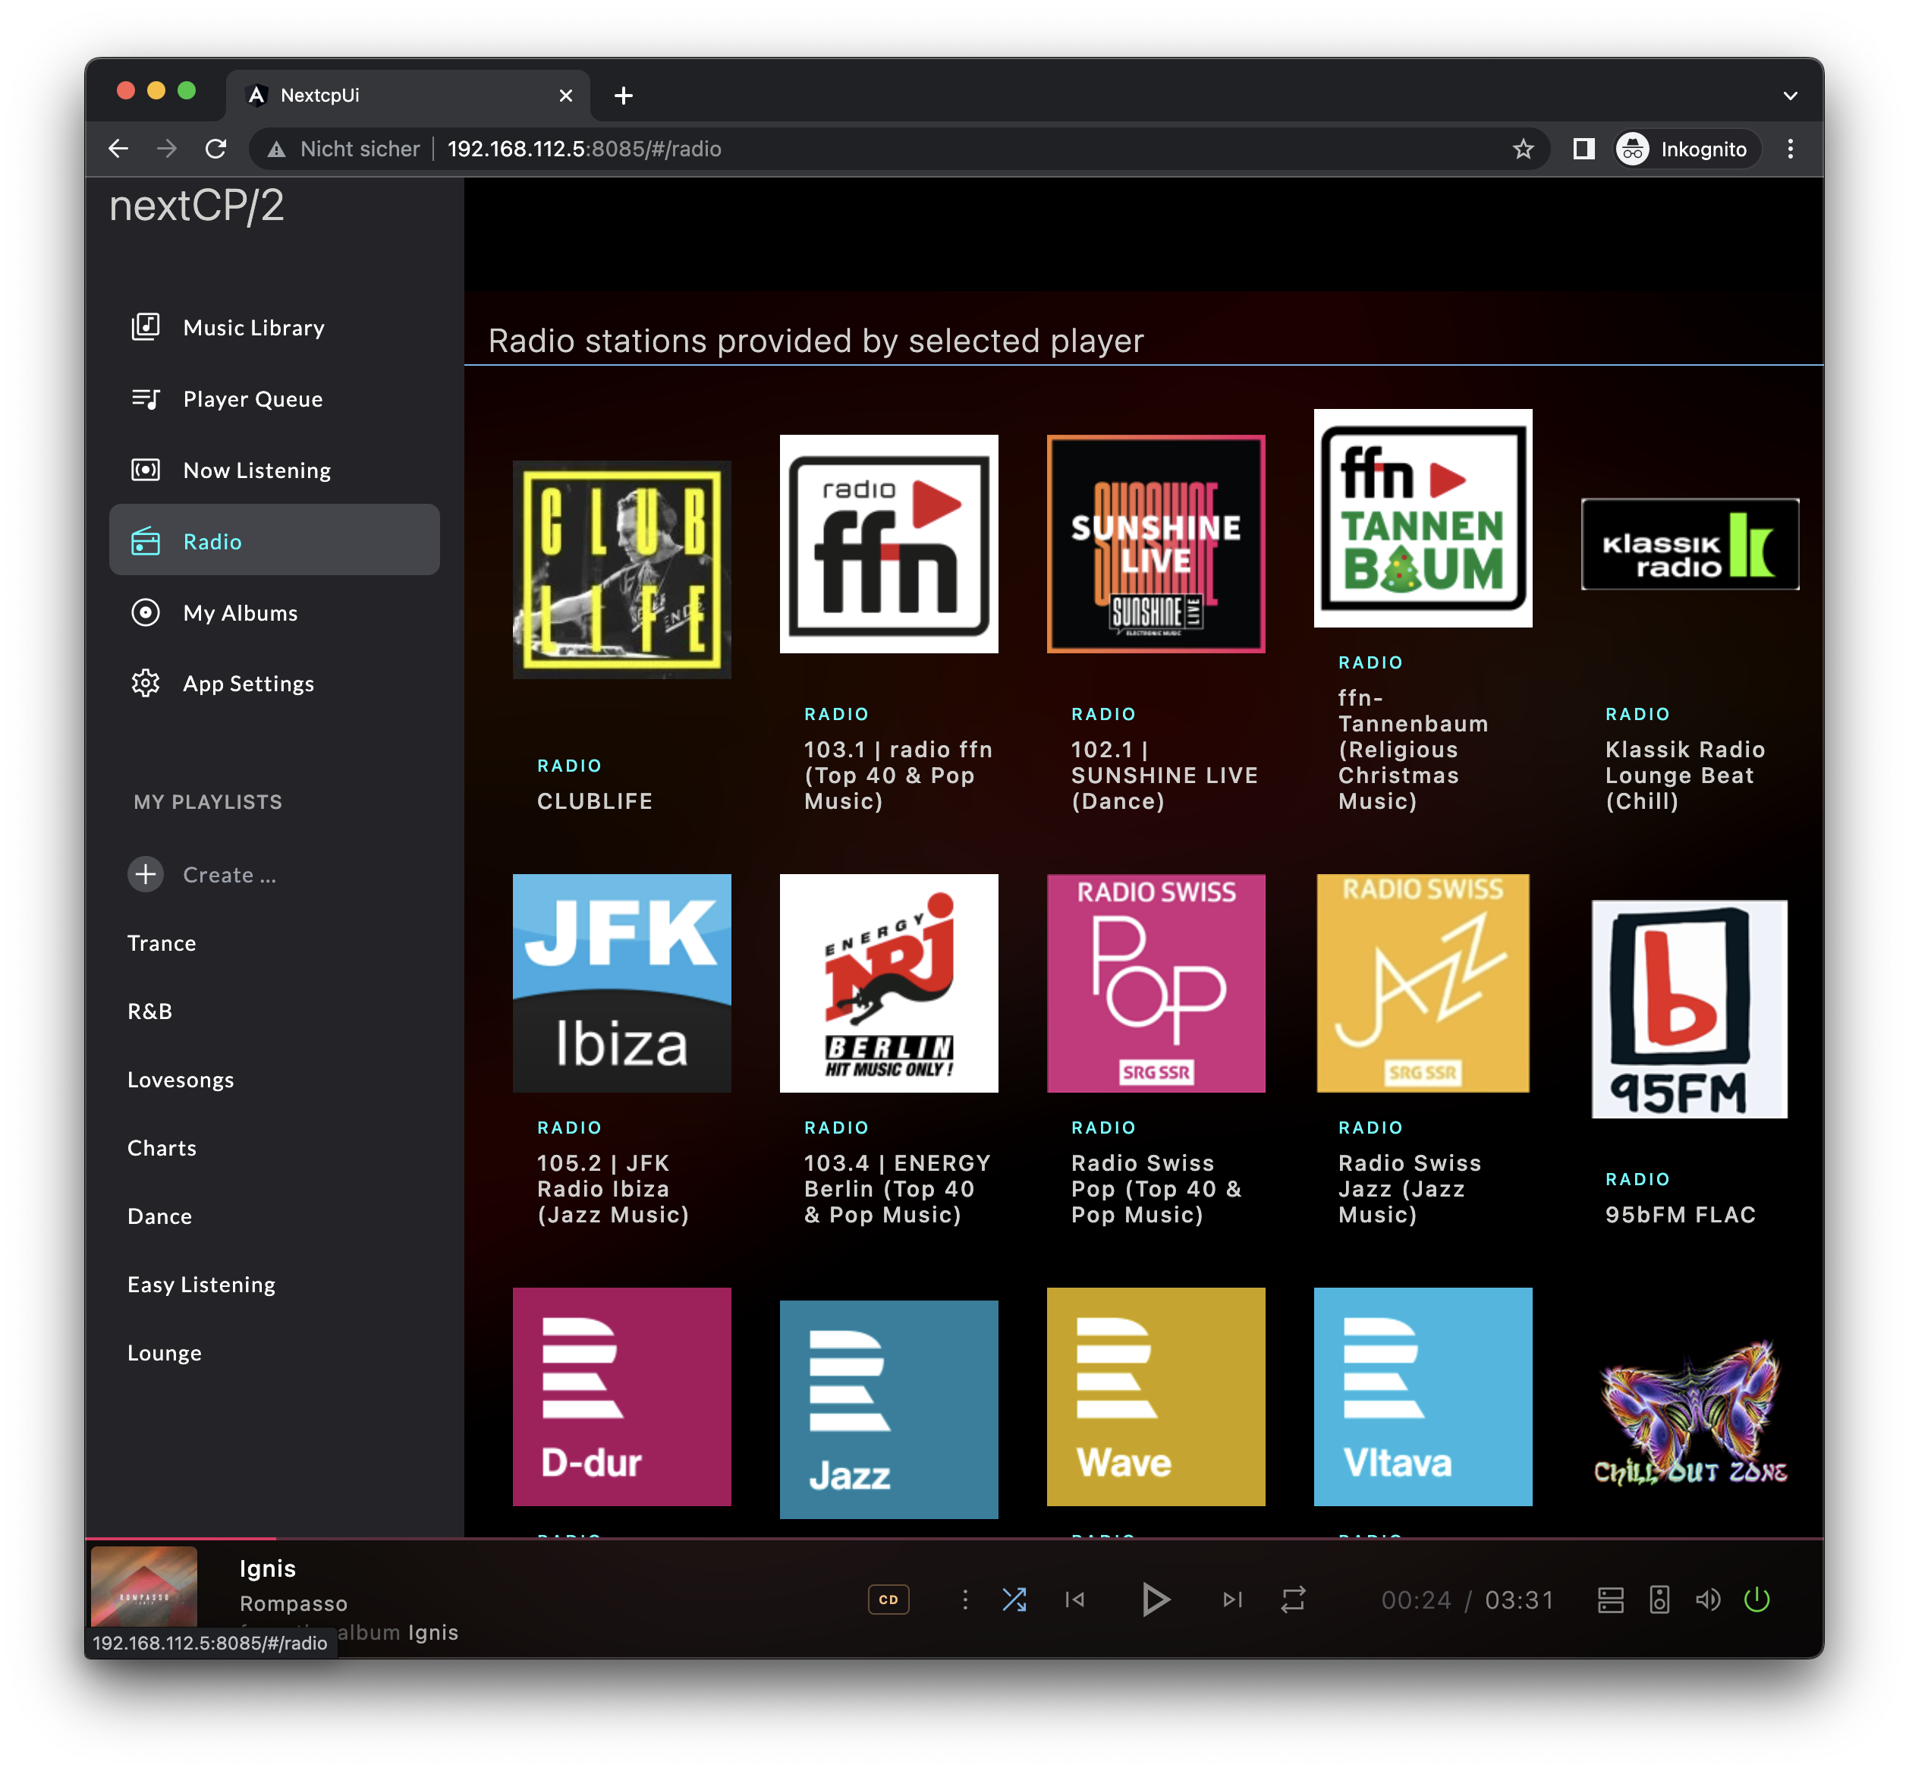Click the App Settings gear icon
1909x1771 pixels.
pos(146,684)
